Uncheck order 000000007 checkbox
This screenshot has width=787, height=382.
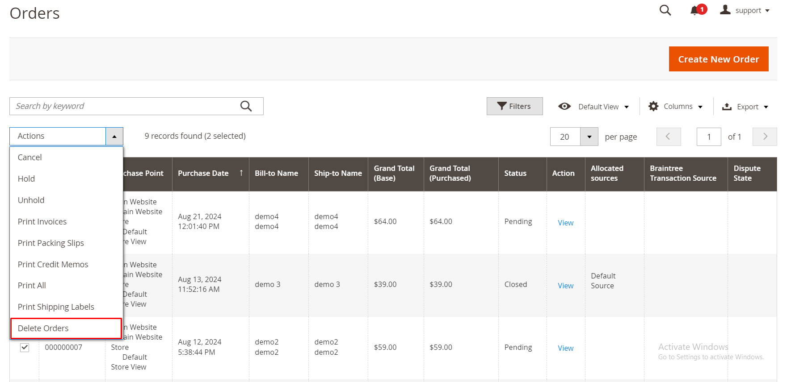click(x=25, y=347)
